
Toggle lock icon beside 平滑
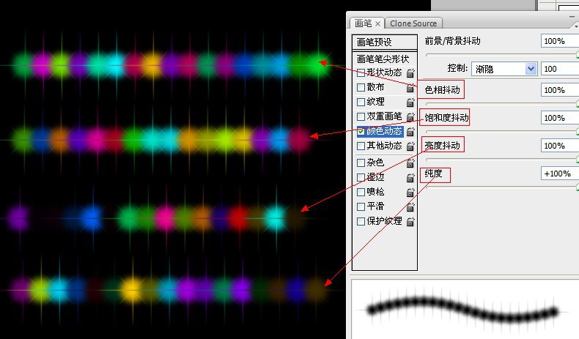pos(410,207)
